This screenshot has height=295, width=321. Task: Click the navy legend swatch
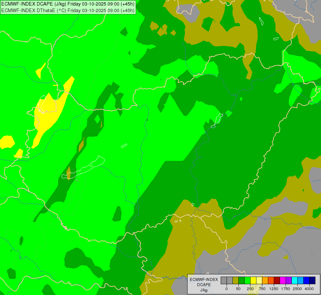pyautogui.click(x=312, y=281)
